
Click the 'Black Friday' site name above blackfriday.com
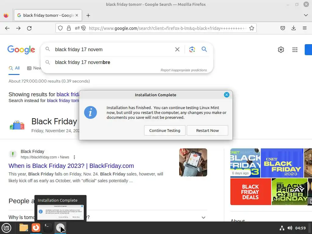32,151
